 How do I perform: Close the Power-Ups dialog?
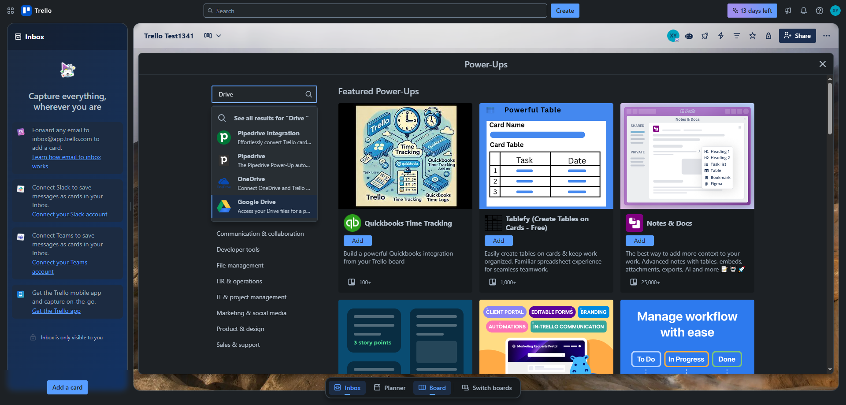point(823,64)
